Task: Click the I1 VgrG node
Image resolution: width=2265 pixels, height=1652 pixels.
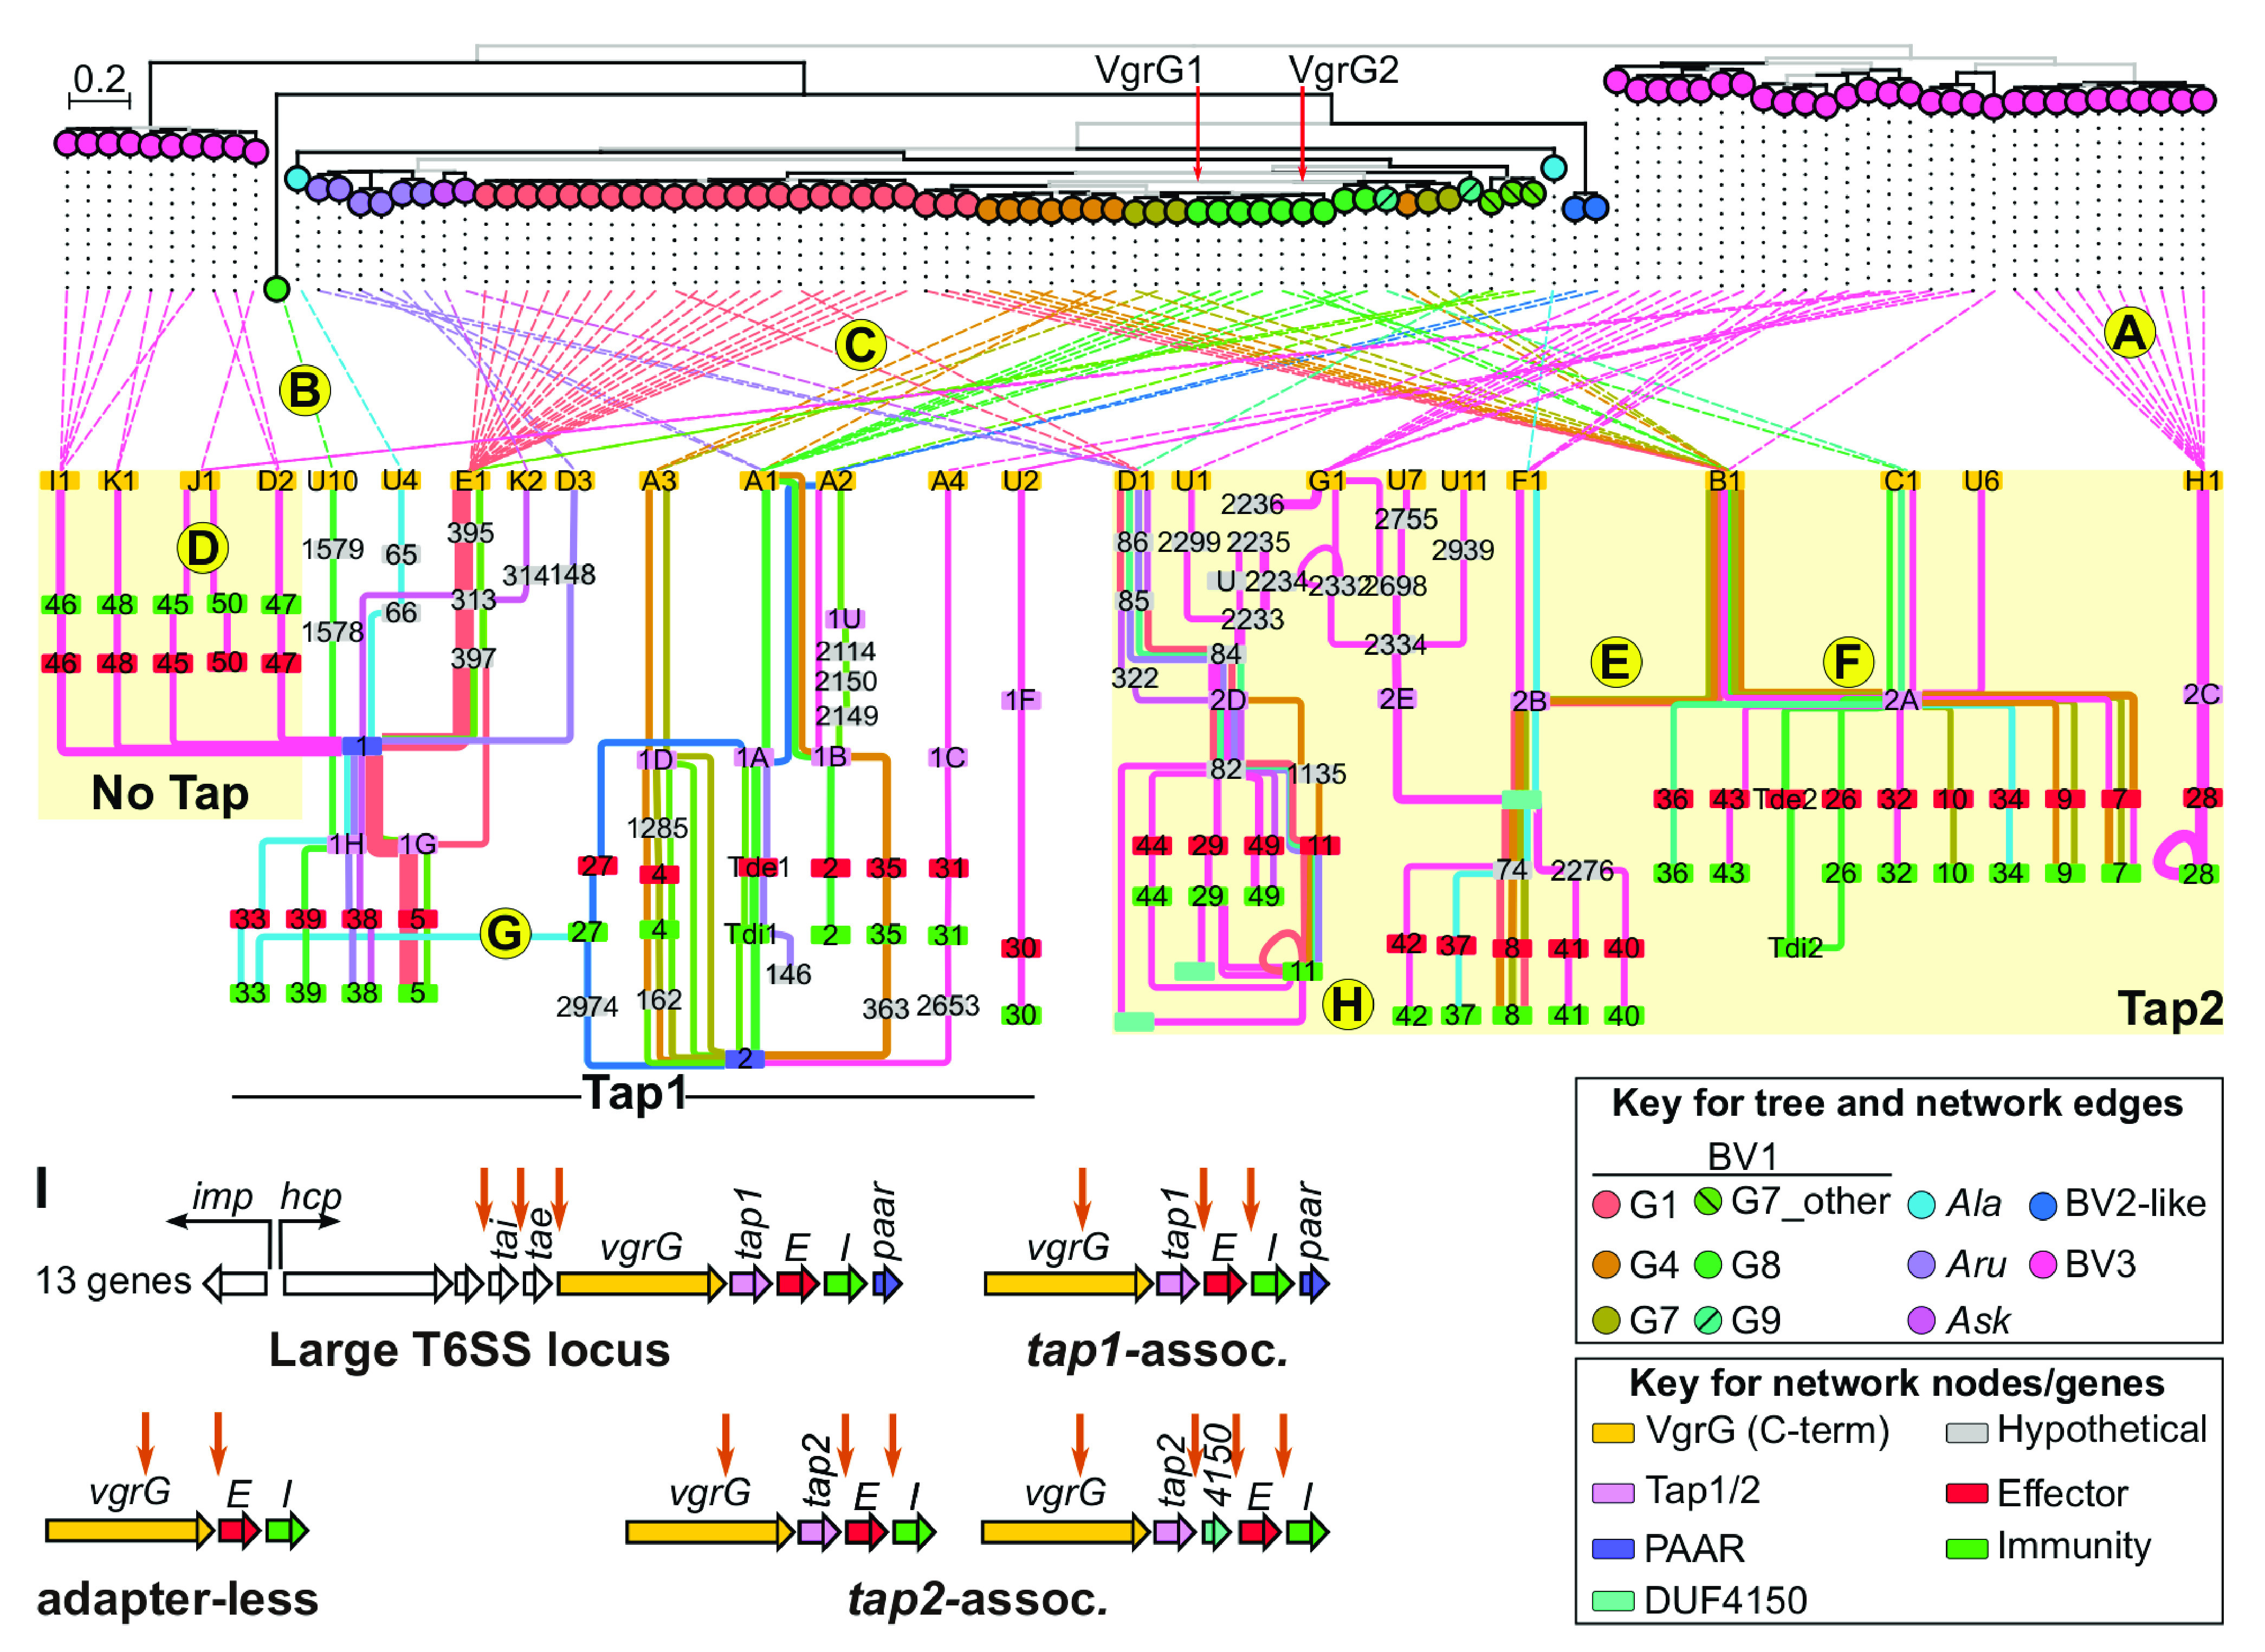Action: 60,480
